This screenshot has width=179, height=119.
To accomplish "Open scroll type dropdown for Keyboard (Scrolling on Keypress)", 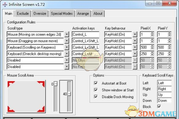I will (67, 47).
